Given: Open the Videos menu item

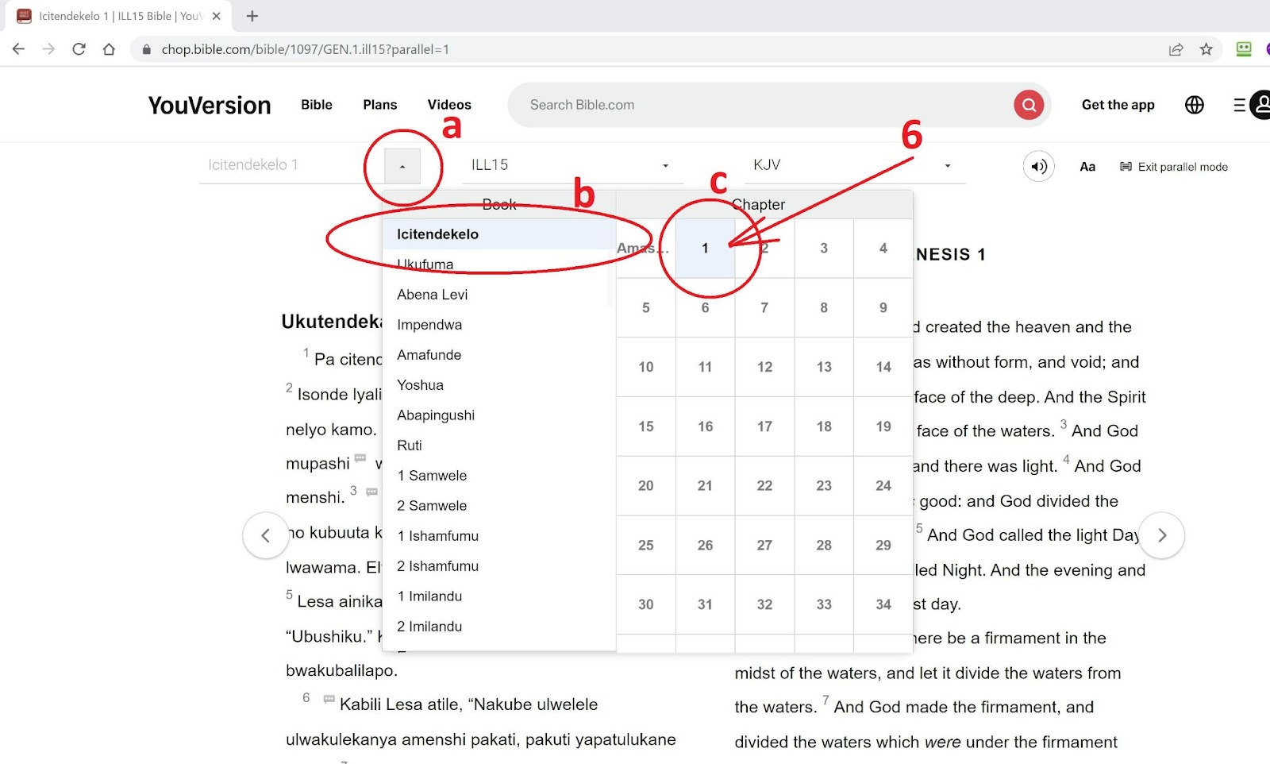Looking at the screenshot, I should [449, 105].
